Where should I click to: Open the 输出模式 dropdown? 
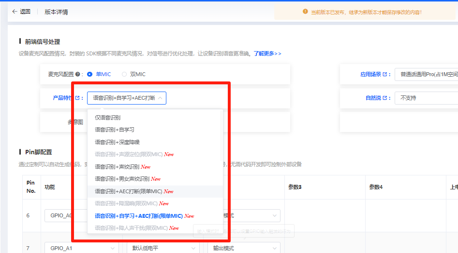coord(244,248)
